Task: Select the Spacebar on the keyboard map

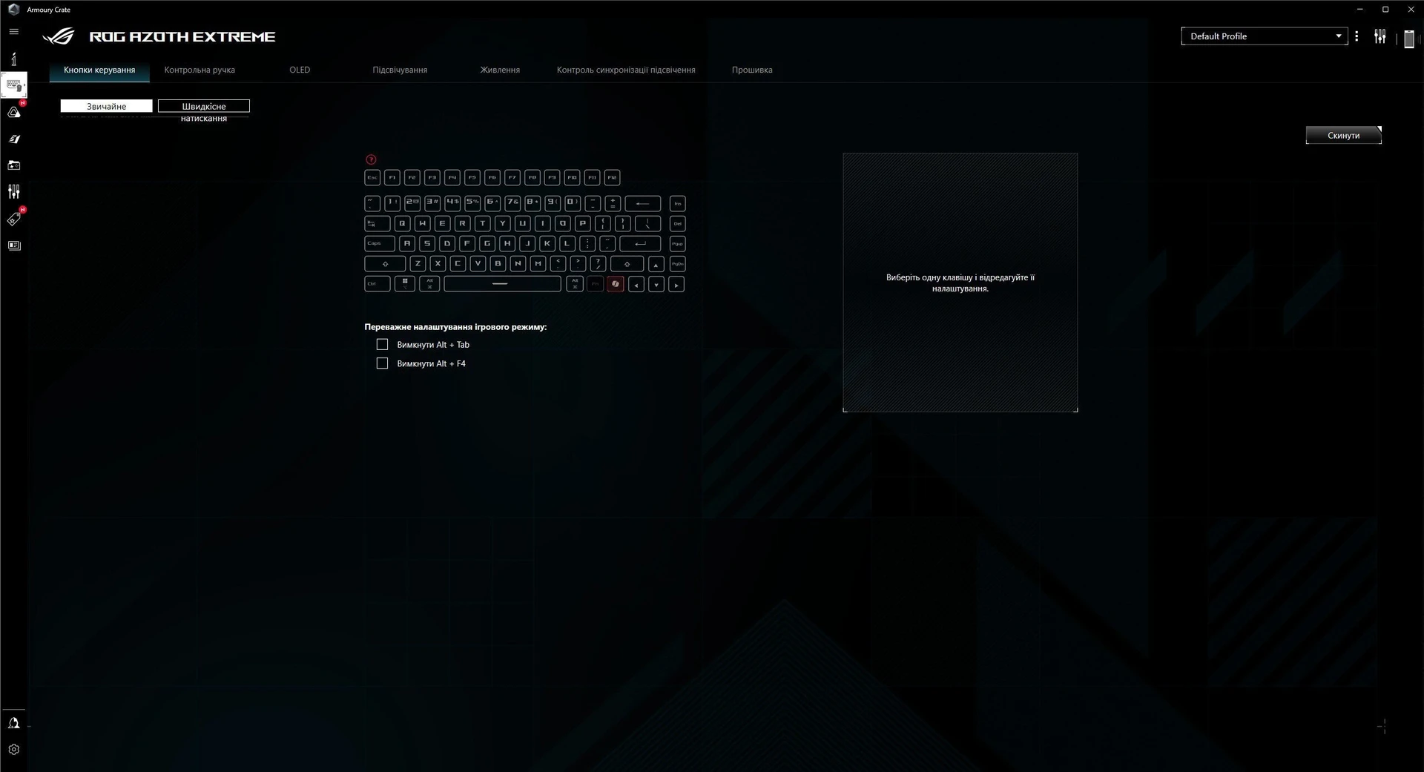Action: (x=502, y=284)
